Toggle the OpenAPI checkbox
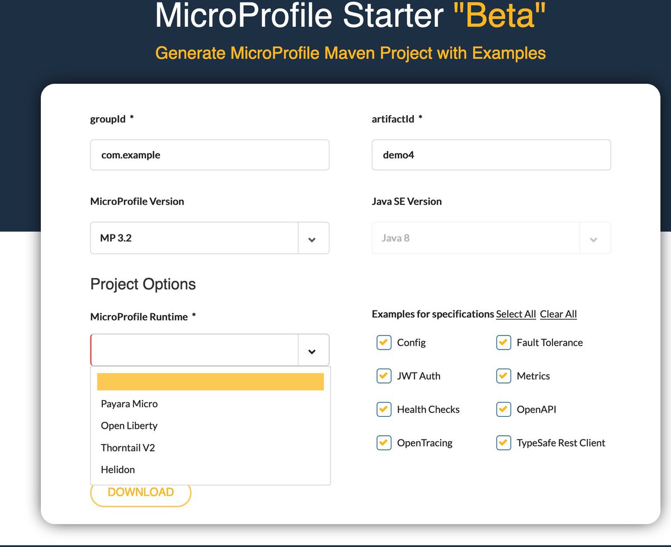Viewport: 671px width, 547px height. click(503, 409)
